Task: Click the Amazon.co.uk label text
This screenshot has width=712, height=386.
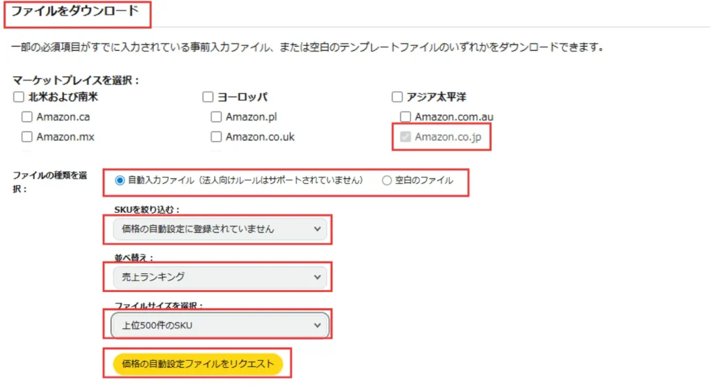Action: coord(260,137)
